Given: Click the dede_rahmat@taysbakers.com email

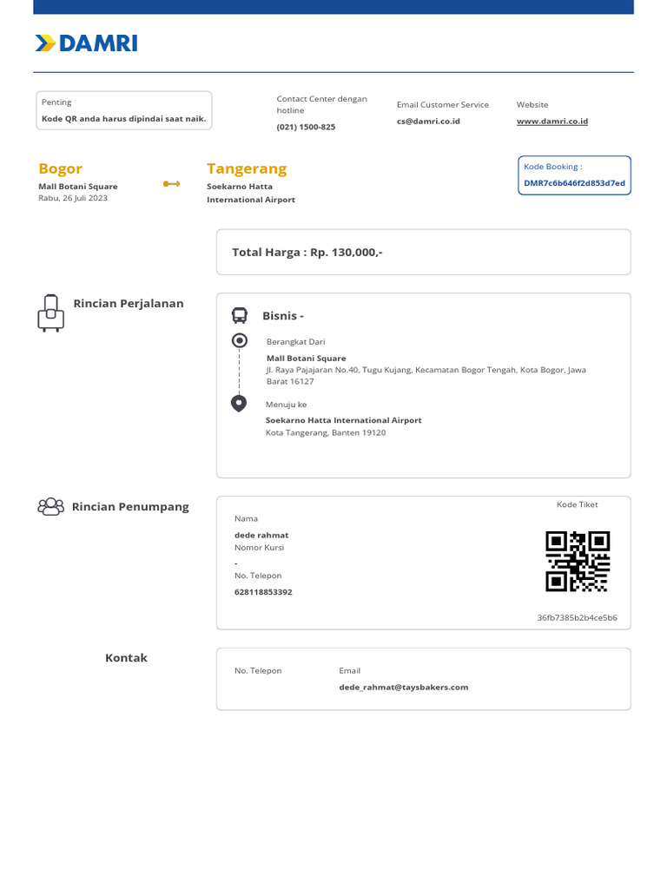Looking at the screenshot, I should (x=403, y=687).
